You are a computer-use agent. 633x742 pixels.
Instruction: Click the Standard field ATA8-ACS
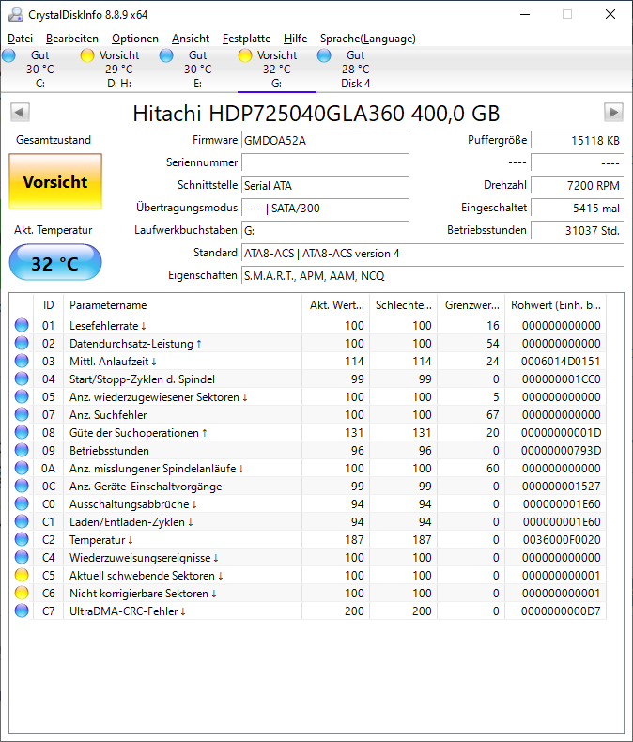coord(432,254)
